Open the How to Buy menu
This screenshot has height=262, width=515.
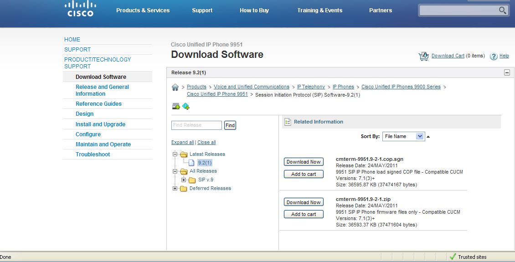(x=254, y=10)
